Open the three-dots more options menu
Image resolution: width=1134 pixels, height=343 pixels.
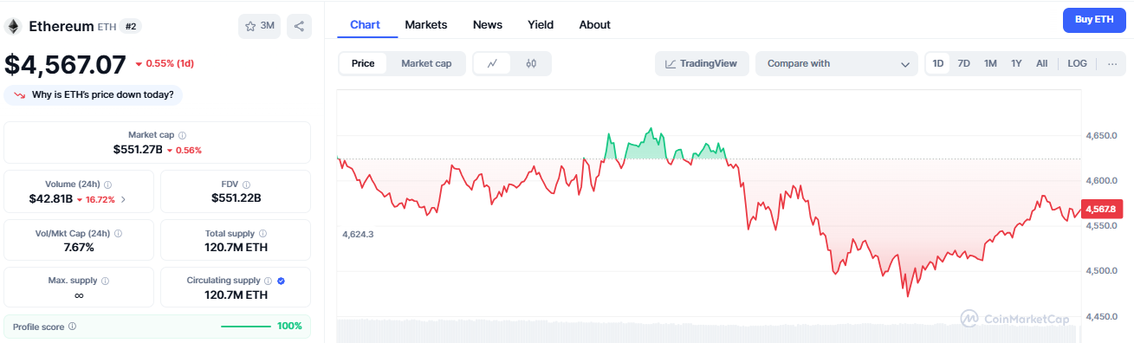click(x=1112, y=63)
